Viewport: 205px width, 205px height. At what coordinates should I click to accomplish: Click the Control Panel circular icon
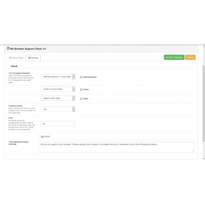(x=10, y=58)
